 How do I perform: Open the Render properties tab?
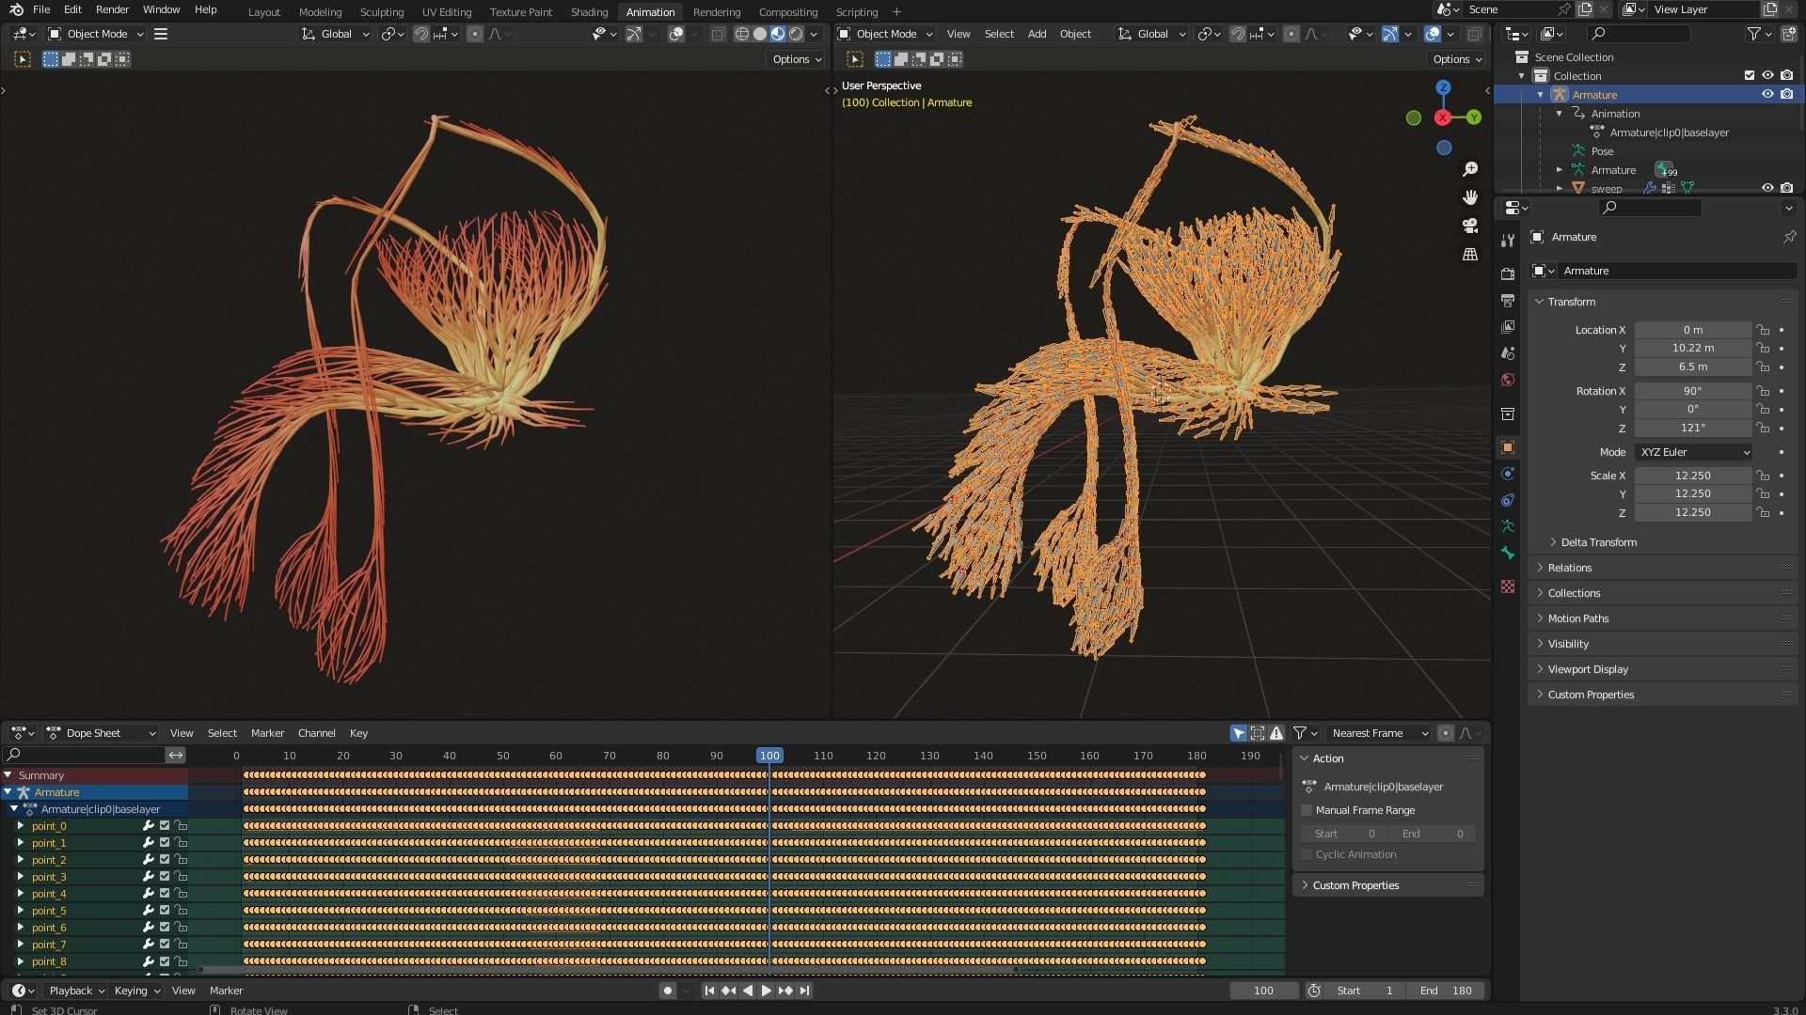[1508, 273]
